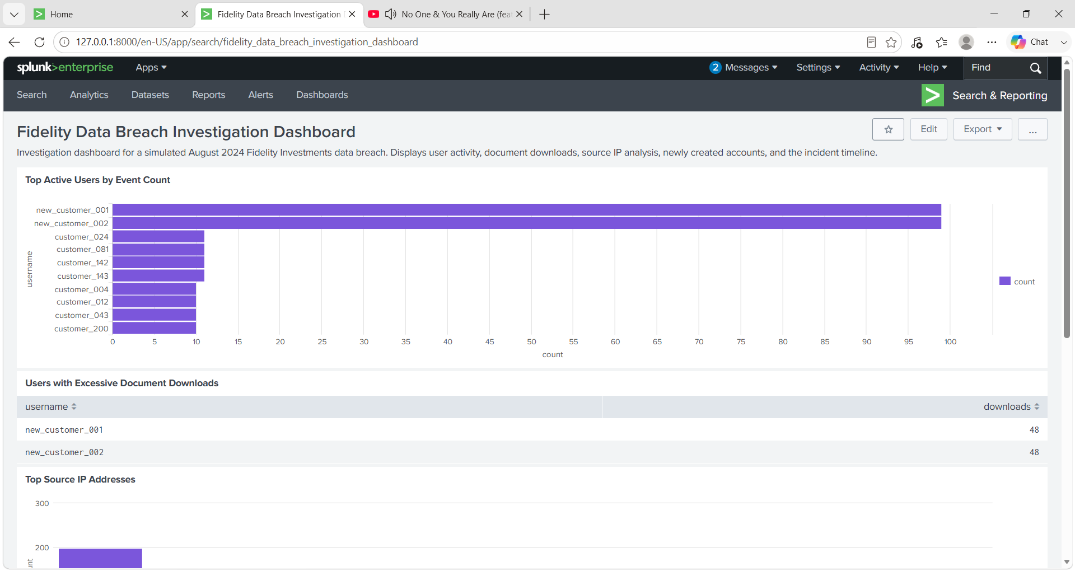Click new_customer_002 table row username
Screen dimensions: 1075x571
pyautogui.click(x=64, y=452)
